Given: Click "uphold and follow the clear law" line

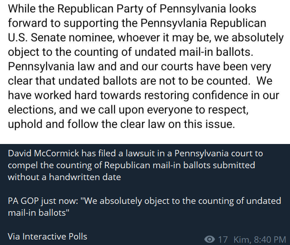Looking at the screenshot, I should [121, 124].
